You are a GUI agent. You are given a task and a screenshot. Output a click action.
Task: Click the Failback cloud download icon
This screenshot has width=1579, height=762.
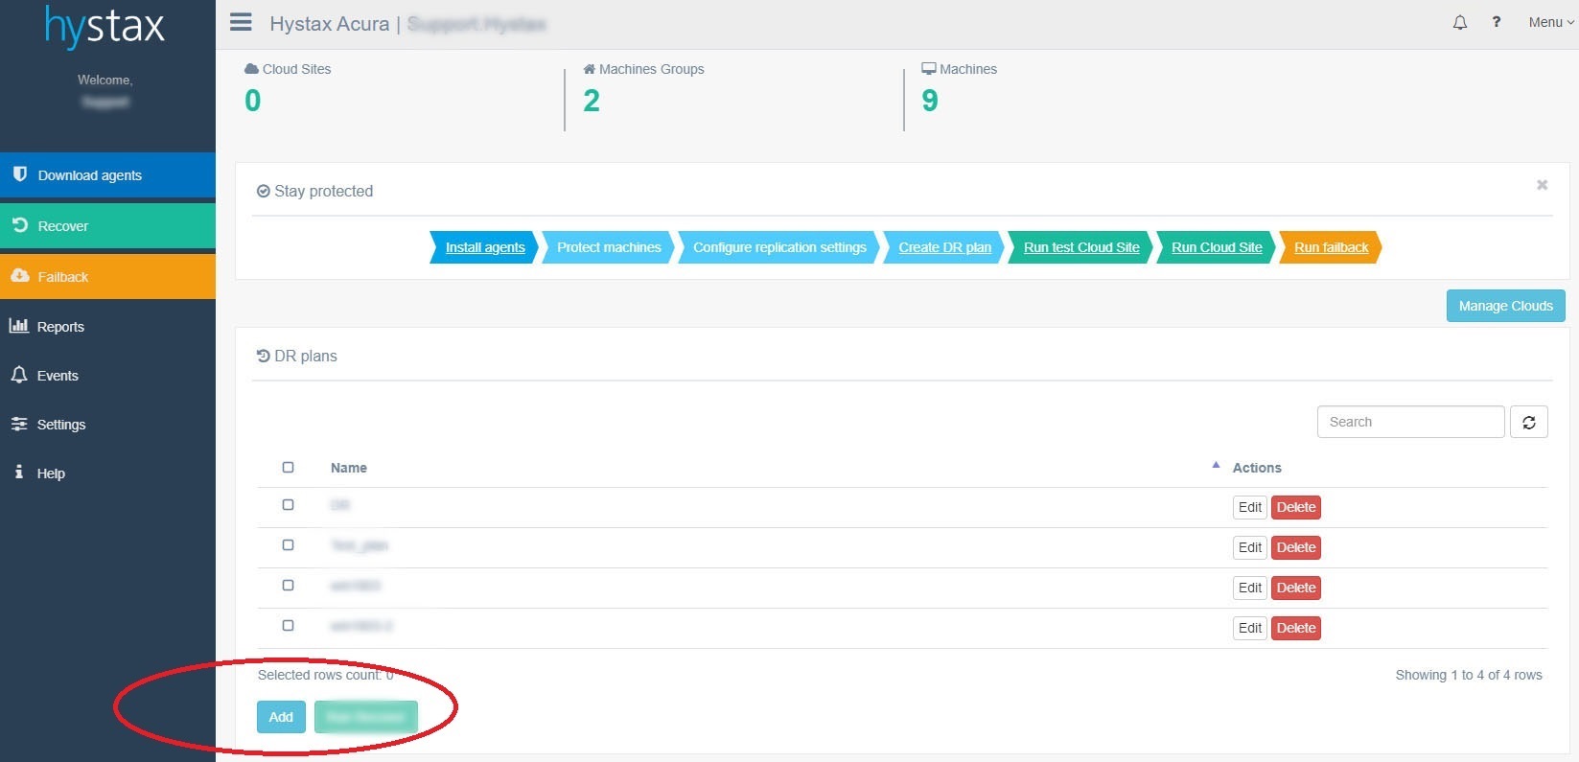[19, 276]
